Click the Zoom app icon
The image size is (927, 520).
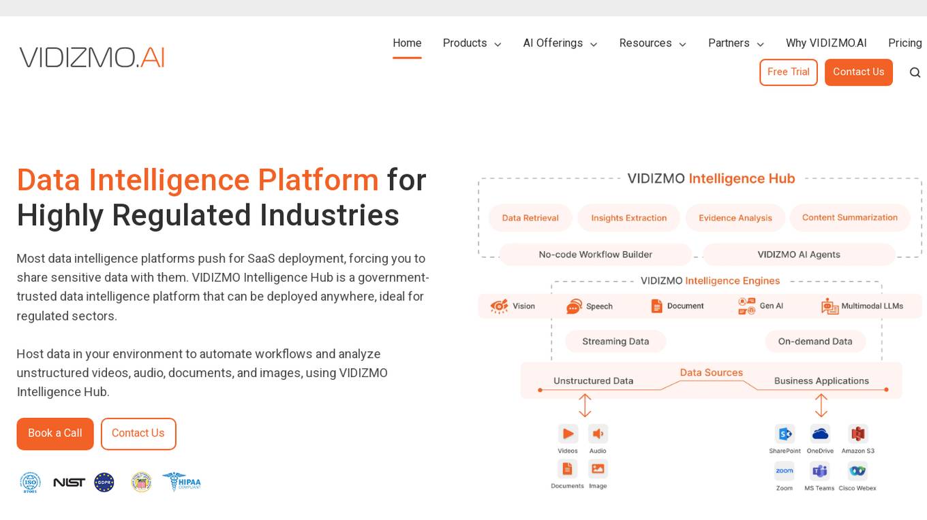(x=785, y=470)
